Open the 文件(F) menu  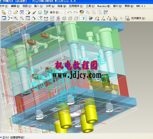4,6
